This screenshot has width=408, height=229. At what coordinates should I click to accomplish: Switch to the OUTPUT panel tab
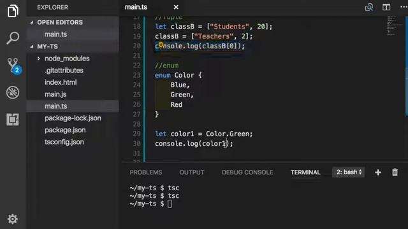(192, 172)
